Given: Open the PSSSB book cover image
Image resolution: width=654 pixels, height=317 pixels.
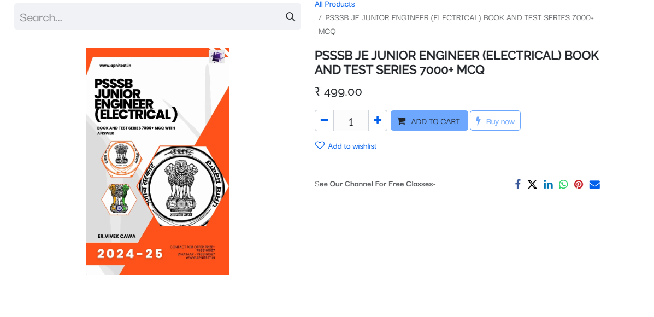Looking at the screenshot, I should (x=158, y=161).
